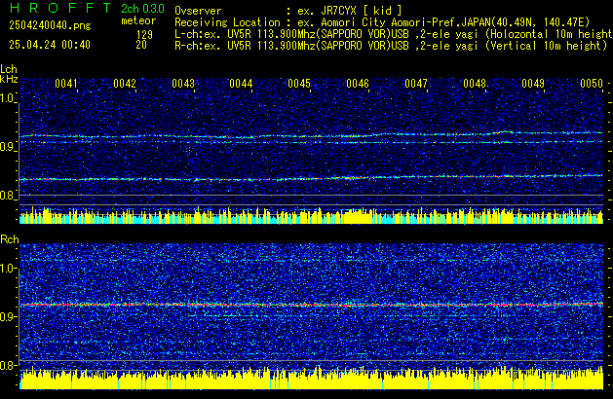Click the Lch 0.9 kHz axis label
Screen dimensions: 613x399
7,147
